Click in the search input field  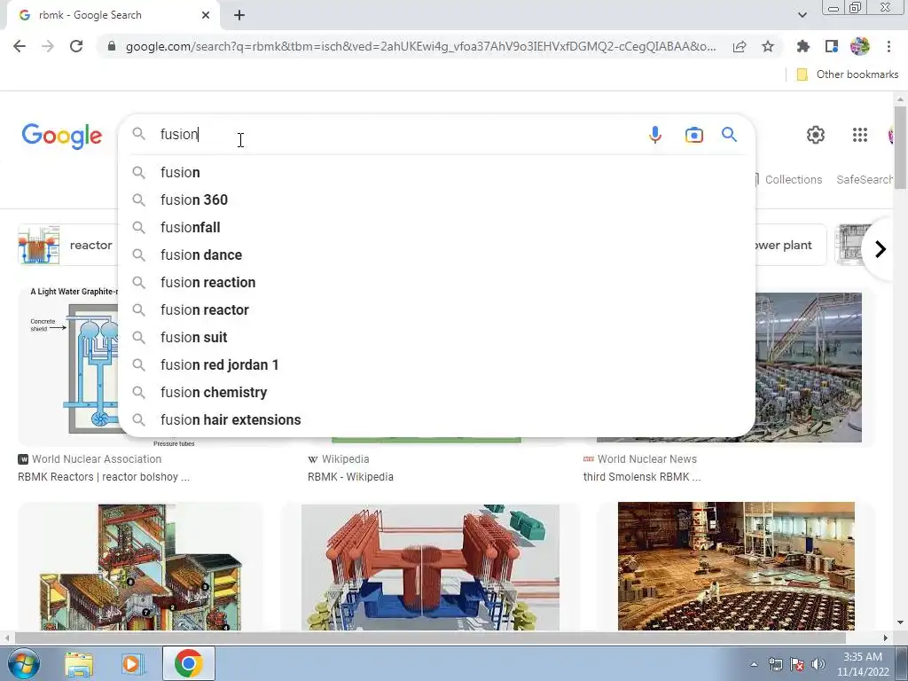(396, 135)
